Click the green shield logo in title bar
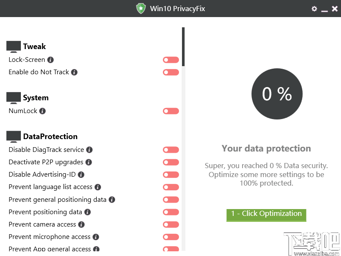 pos(141,8)
